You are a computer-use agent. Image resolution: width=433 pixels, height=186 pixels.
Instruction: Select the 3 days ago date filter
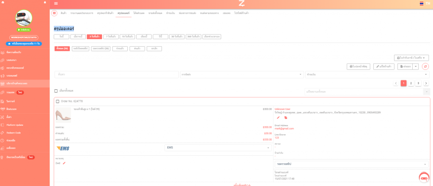(94, 37)
